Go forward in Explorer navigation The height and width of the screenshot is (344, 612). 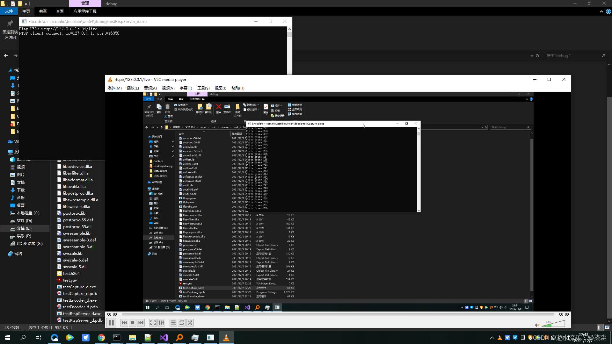pos(15,56)
